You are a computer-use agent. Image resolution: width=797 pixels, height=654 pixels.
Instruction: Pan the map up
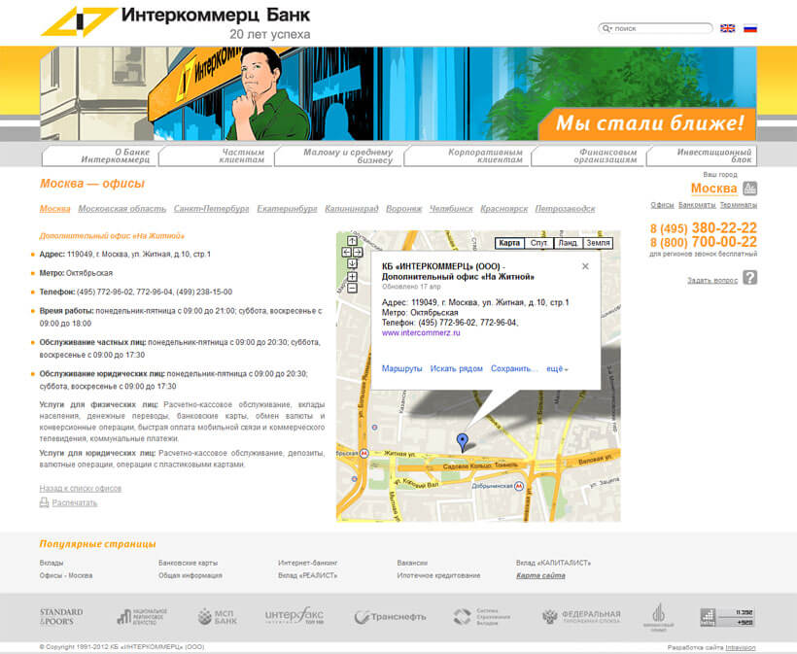pyautogui.click(x=352, y=241)
